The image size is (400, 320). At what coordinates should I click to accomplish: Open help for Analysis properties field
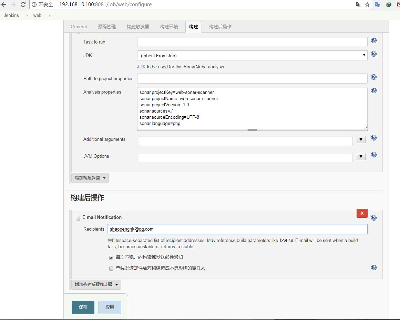(x=373, y=91)
